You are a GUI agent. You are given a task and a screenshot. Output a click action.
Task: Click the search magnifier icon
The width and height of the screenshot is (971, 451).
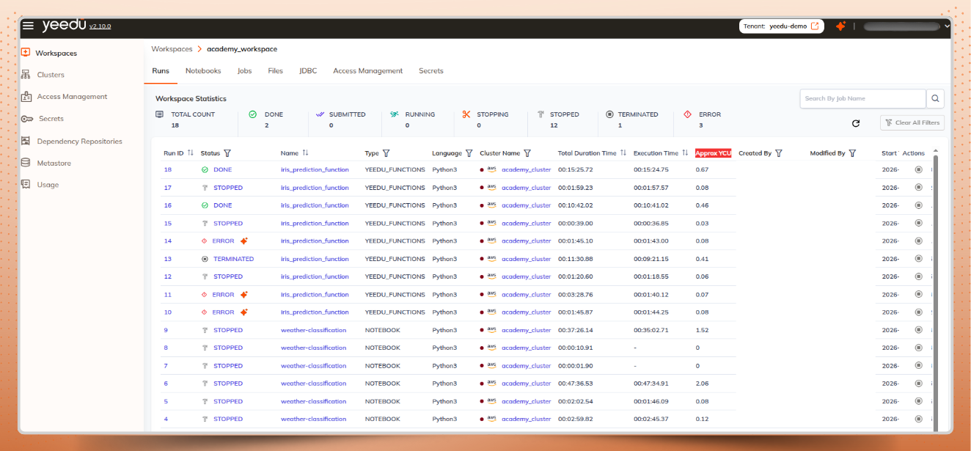pos(935,98)
